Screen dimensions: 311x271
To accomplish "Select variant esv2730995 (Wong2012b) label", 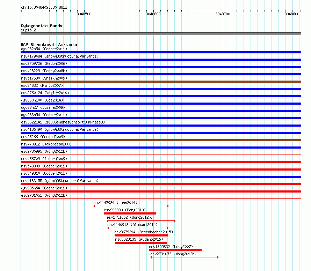I will 44,151.
